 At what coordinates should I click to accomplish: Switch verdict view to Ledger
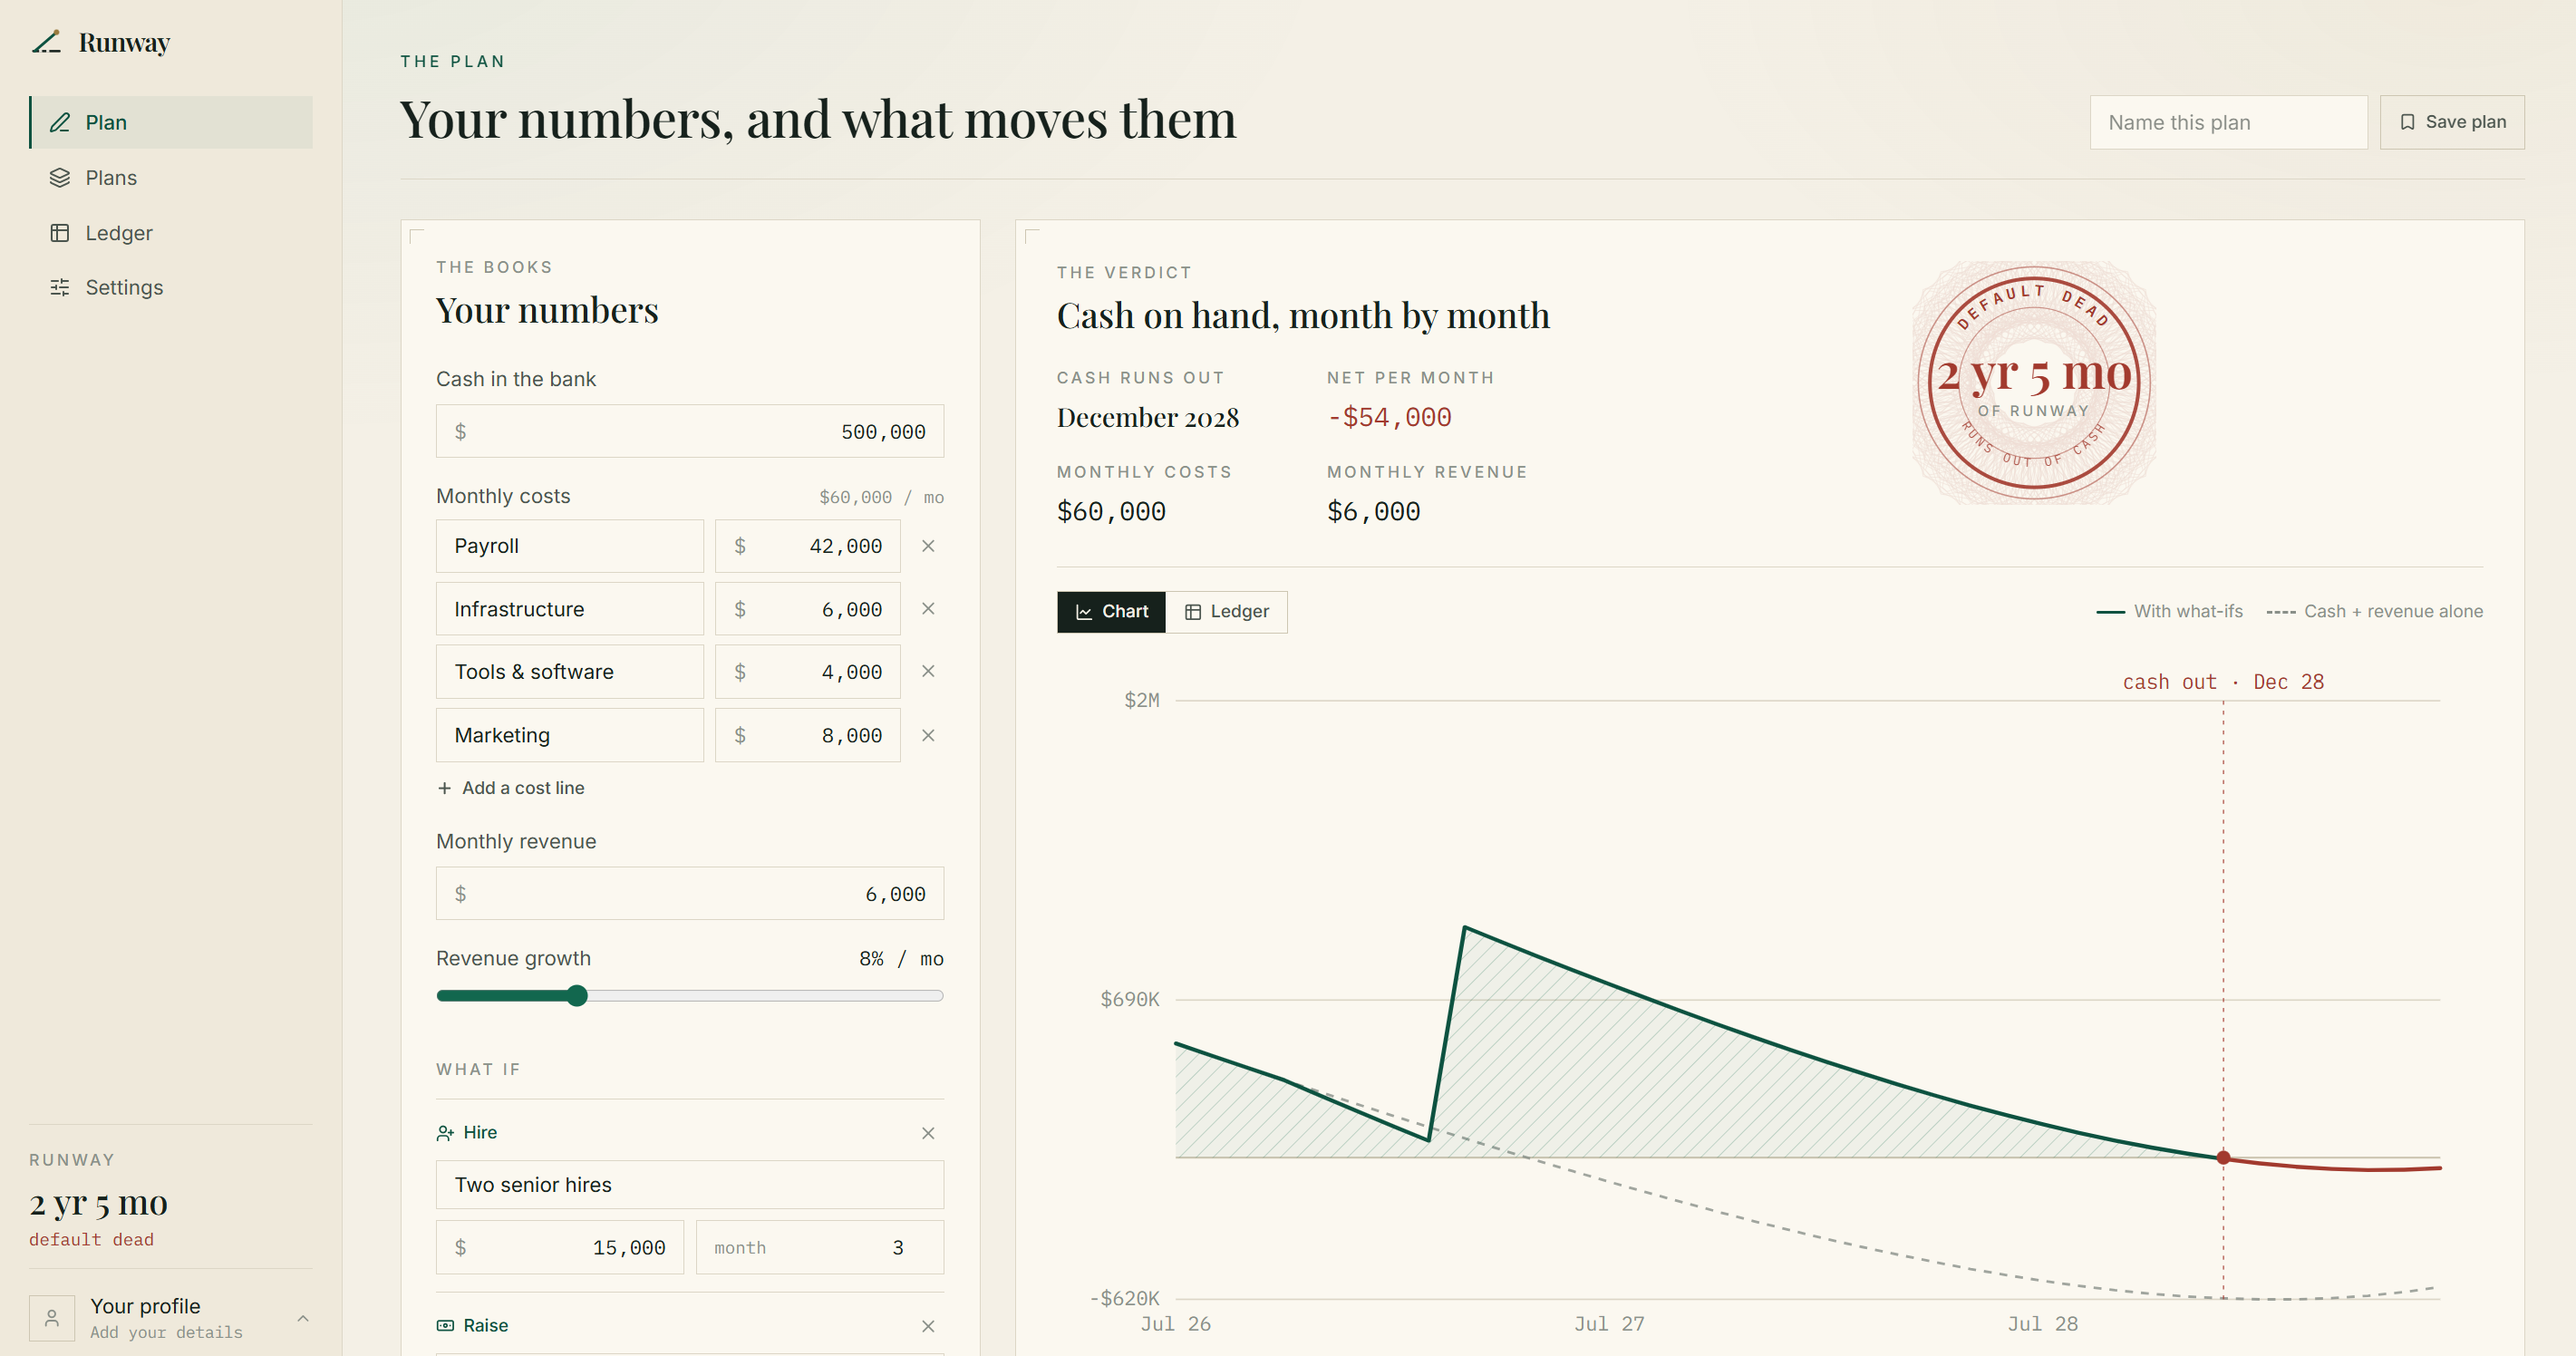pyautogui.click(x=1227, y=612)
